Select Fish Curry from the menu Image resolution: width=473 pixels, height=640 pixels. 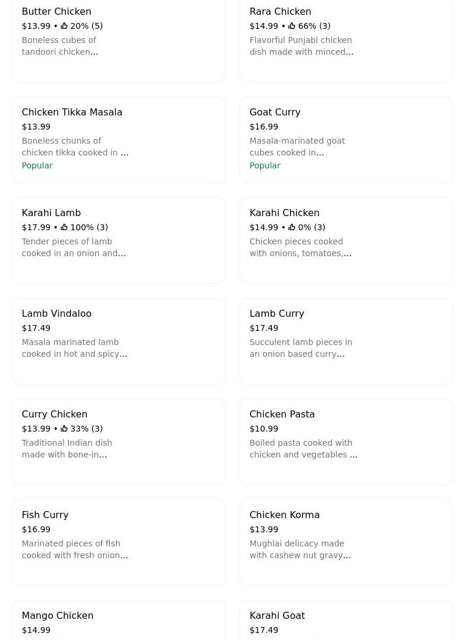118,542
